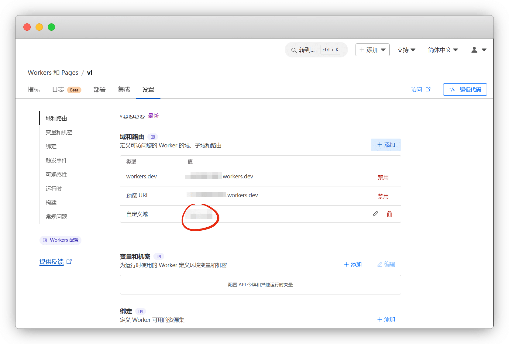Image resolution: width=509 pixels, height=344 pixels.
Task: Click 添加 button in 域和路由 section
Action: click(x=386, y=145)
